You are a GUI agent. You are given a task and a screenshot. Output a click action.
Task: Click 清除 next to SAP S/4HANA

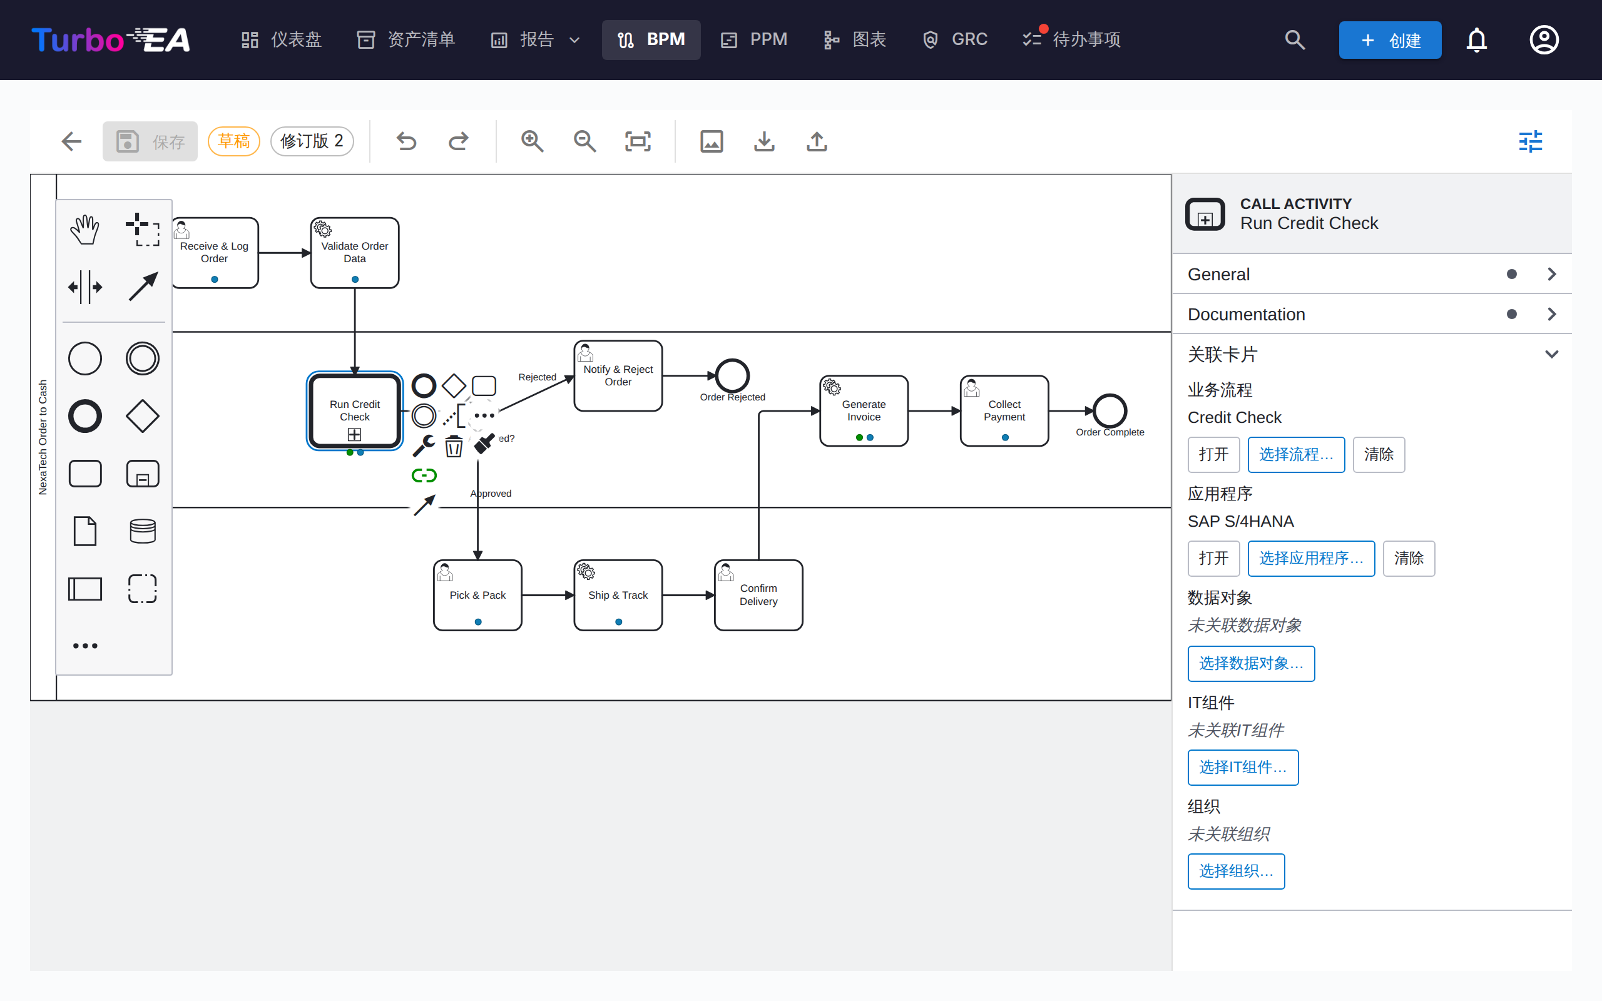[1409, 559]
